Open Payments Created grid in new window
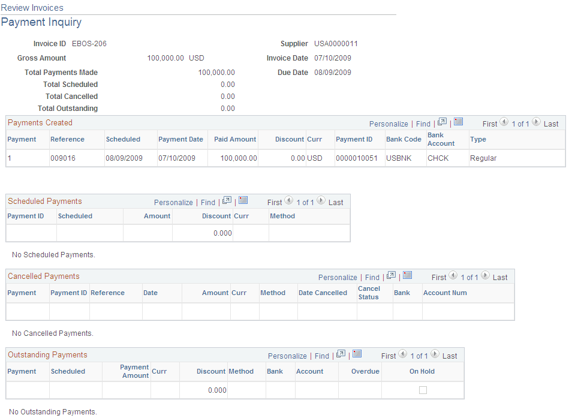This screenshot has width=569, height=418. 442,124
